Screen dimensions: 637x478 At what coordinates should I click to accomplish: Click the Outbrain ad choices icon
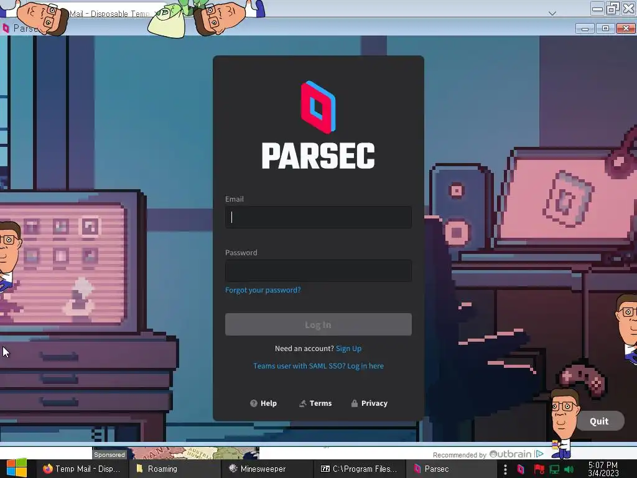pyautogui.click(x=539, y=454)
